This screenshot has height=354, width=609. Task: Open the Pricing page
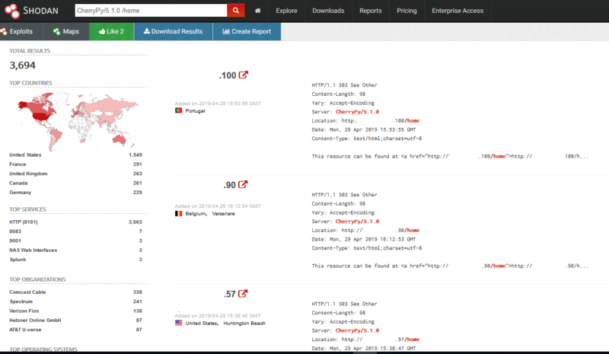[x=407, y=11]
